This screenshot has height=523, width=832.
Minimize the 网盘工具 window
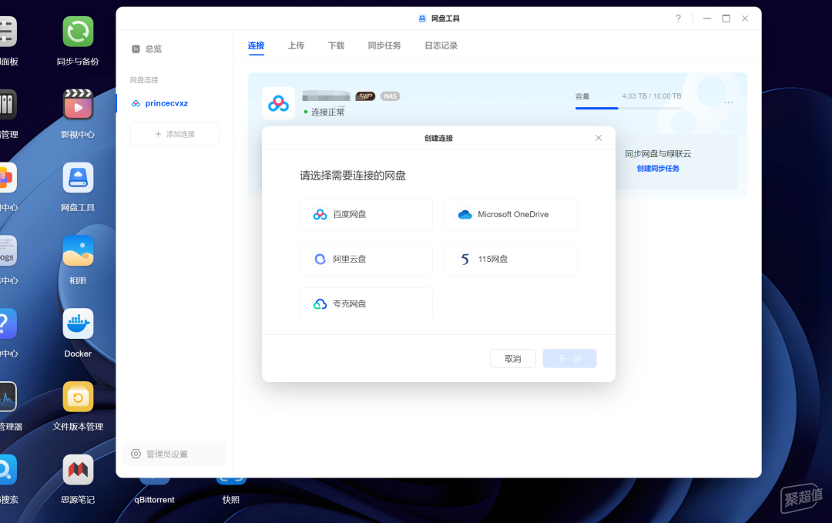click(707, 18)
